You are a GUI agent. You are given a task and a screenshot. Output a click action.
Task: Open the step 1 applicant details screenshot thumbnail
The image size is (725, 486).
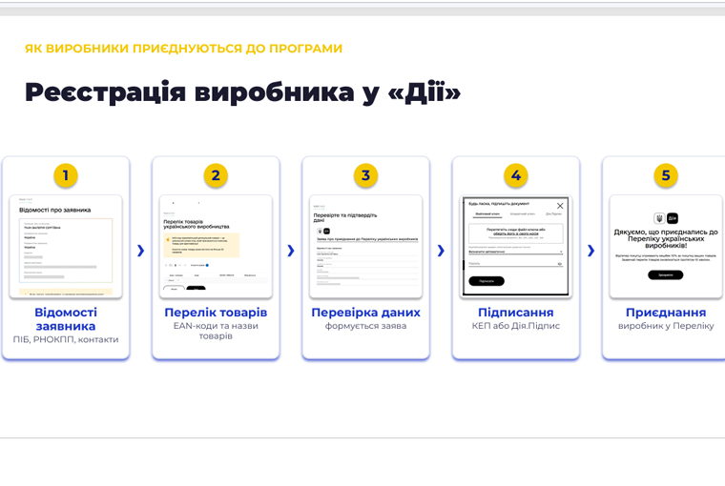coord(66,246)
